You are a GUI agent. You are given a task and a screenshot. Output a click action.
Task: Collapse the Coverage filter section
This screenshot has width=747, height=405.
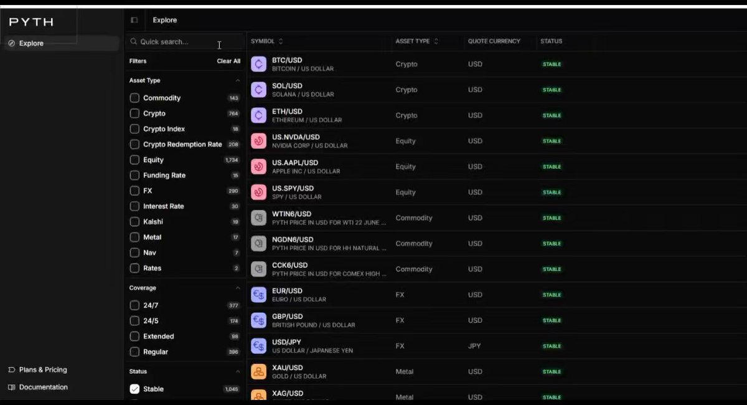(237, 288)
